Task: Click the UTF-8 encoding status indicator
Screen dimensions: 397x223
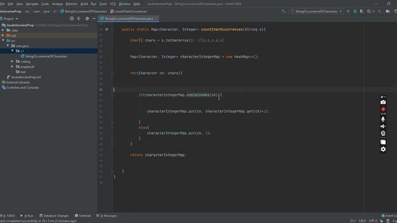Action: 373,221
